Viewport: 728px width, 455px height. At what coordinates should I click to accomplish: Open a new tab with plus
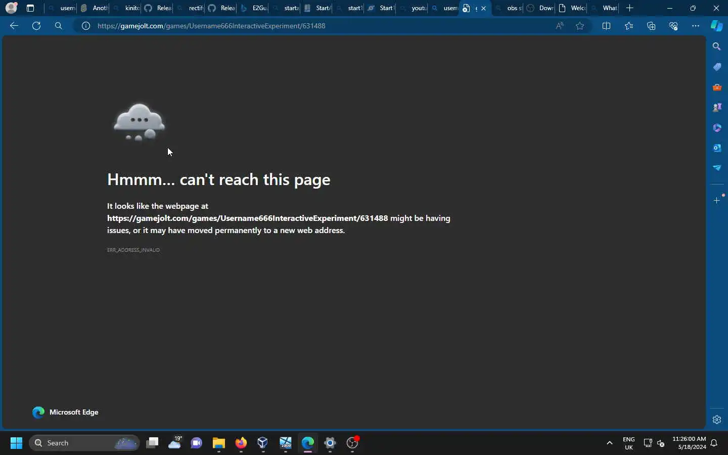[630, 8]
